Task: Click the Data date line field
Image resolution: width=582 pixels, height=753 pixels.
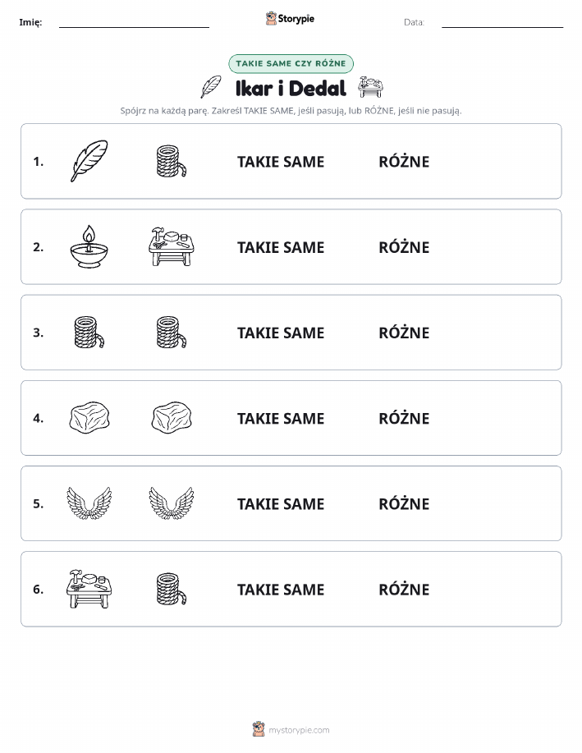Action: [502, 22]
